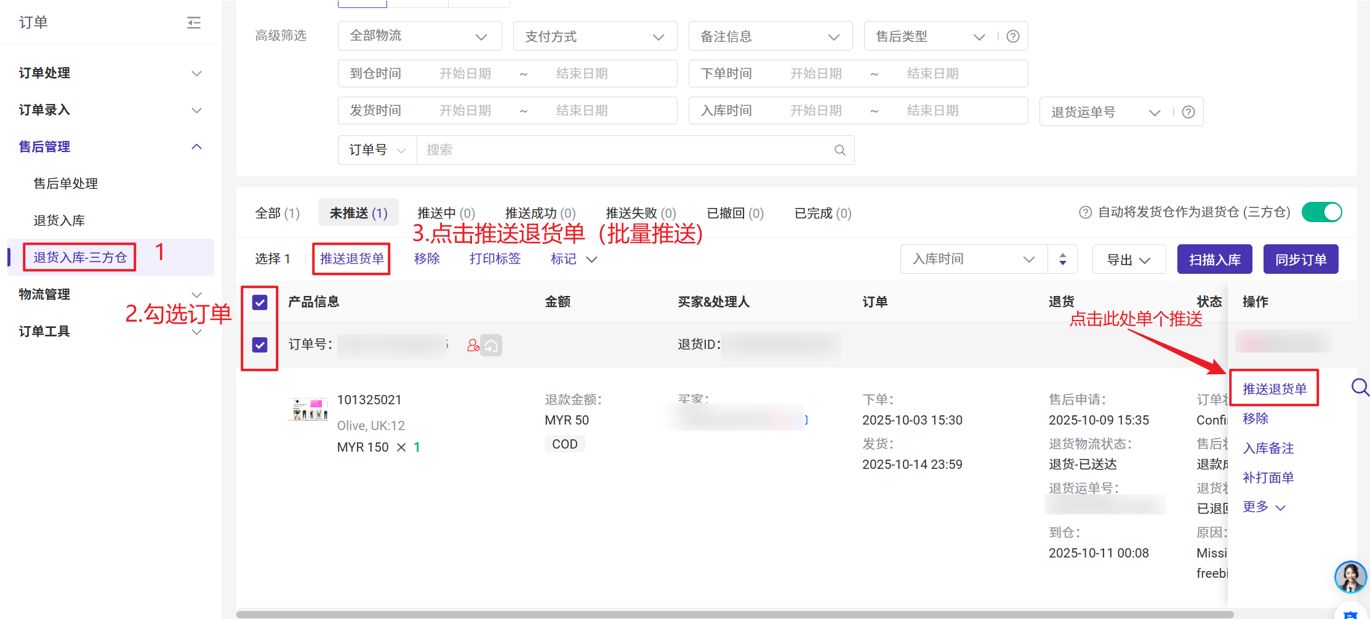Click the search magnifier icon in order search box
Screen dimensions: 1370x619
pos(839,150)
